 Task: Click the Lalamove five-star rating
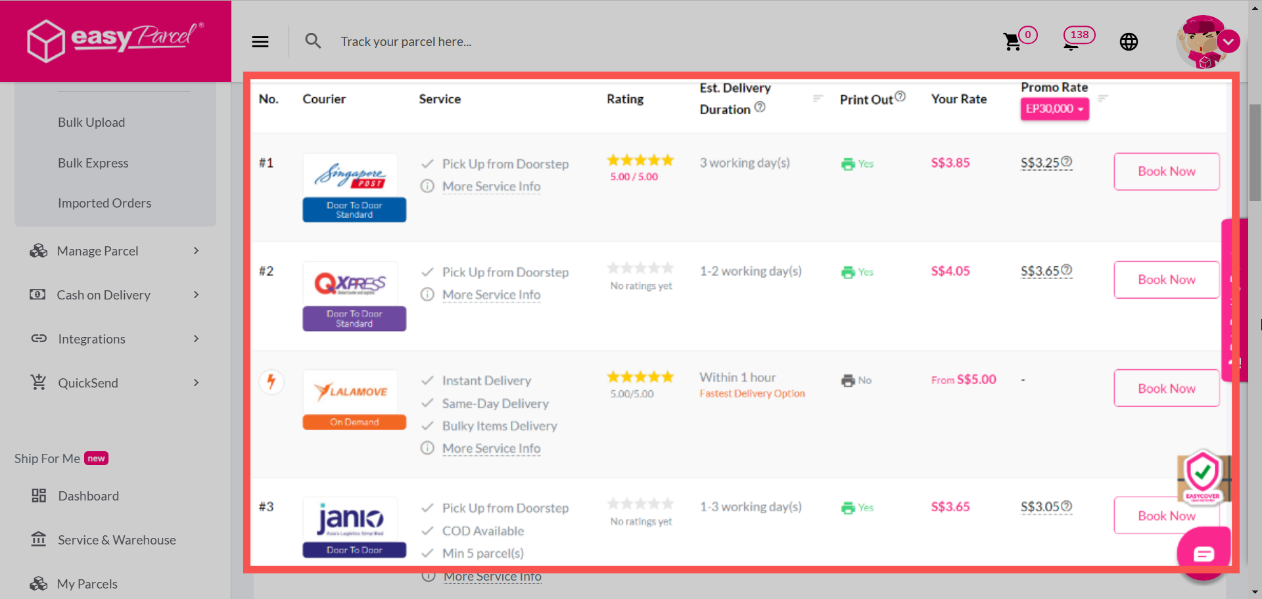[640, 377]
